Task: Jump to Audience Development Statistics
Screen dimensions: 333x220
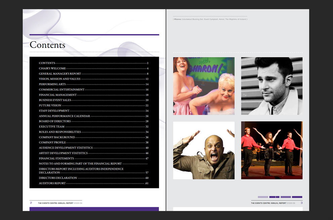Action: 66,148
